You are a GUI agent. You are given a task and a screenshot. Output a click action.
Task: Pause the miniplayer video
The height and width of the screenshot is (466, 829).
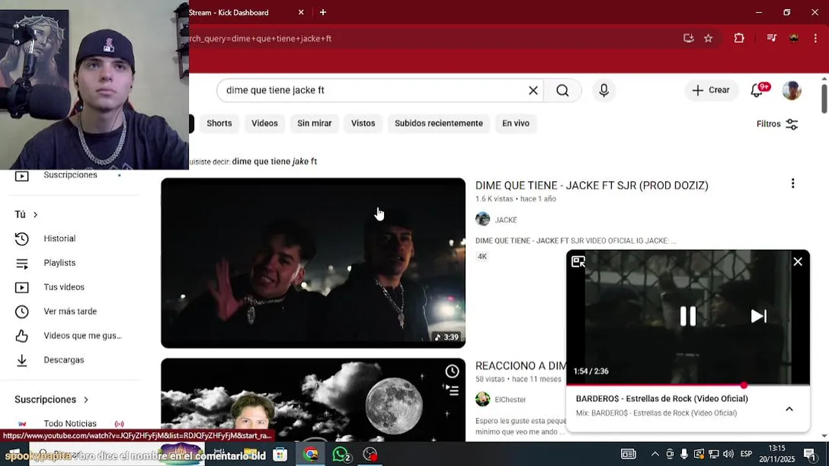(x=688, y=316)
